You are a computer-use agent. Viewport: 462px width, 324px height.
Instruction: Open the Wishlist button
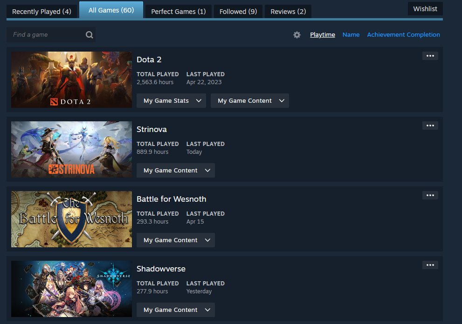tap(425, 9)
